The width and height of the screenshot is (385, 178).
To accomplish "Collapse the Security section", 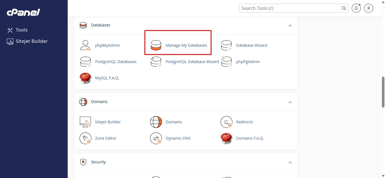I will (x=290, y=163).
